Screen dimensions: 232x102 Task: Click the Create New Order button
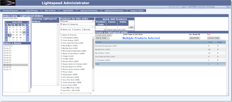tap(104, 35)
